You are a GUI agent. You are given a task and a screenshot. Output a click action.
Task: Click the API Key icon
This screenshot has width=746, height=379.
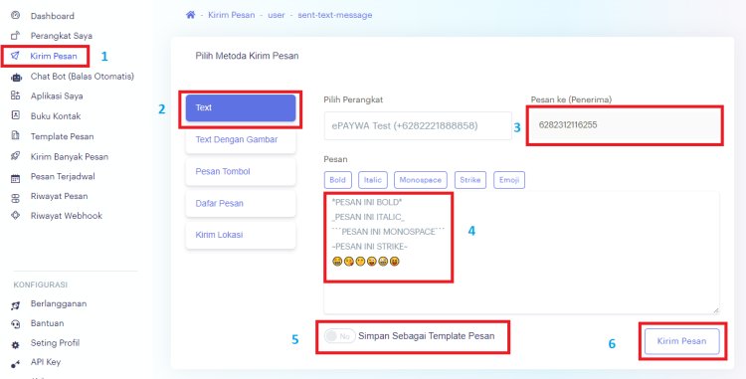click(x=15, y=364)
